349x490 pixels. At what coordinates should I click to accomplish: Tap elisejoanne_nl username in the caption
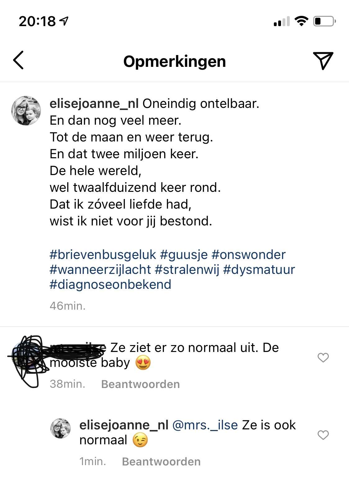click(94, 104)
